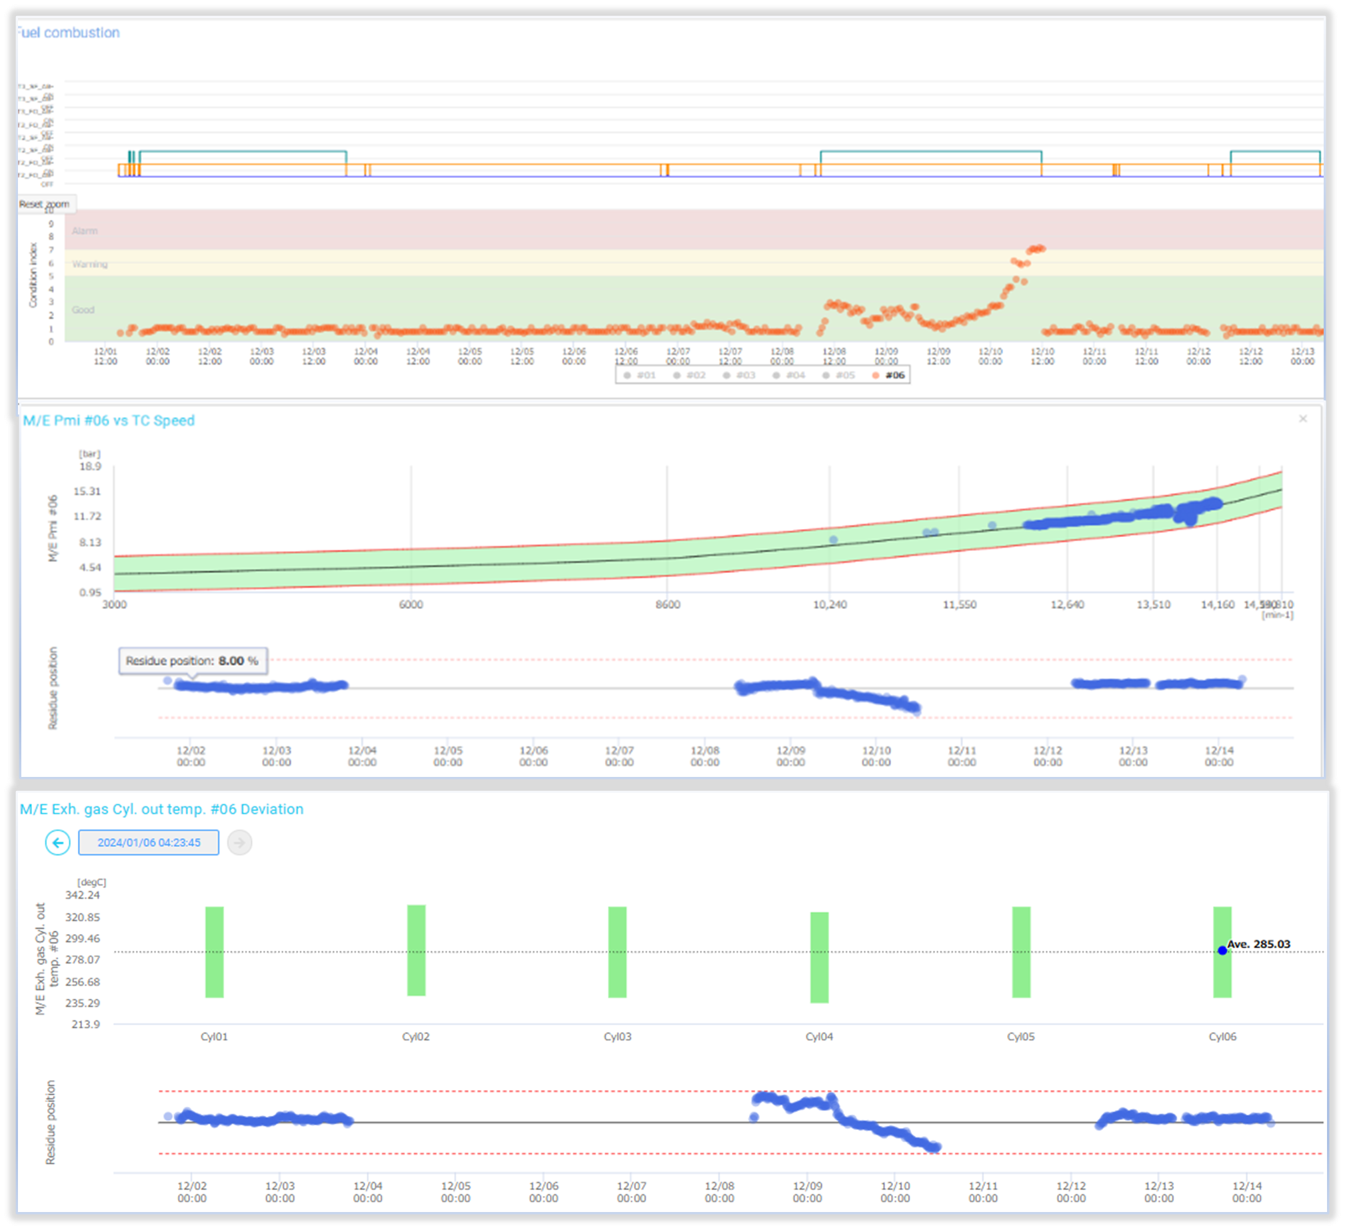Viewport: 1345px width, 1230px height.
Task: Click the M/E Pmi #06 vs TC Speed title
Action: pyautogui.click(x=109, y=421)
